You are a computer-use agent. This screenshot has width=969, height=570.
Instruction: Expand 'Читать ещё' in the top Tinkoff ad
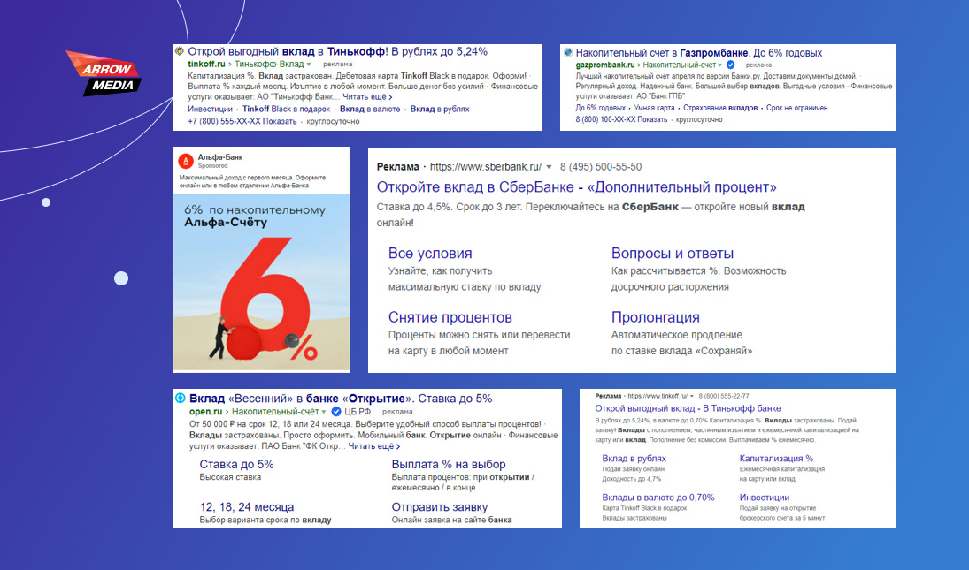367,97
